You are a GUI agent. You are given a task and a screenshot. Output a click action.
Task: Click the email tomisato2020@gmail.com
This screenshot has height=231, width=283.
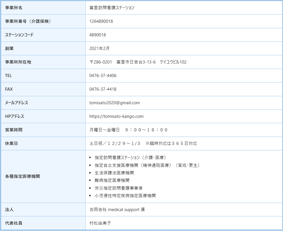pyautogui.click(x=115, y=103)
